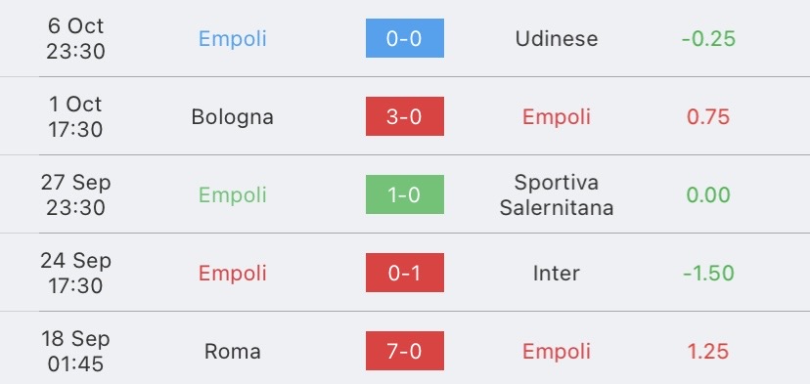Select the -0.25 handicap value
The width and height of the screenshot is (810, 384).
click(x=708, y=39)
